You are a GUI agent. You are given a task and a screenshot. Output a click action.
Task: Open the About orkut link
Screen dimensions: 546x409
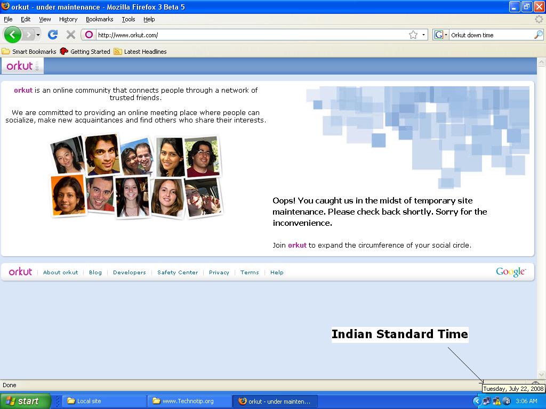[60, 272]
